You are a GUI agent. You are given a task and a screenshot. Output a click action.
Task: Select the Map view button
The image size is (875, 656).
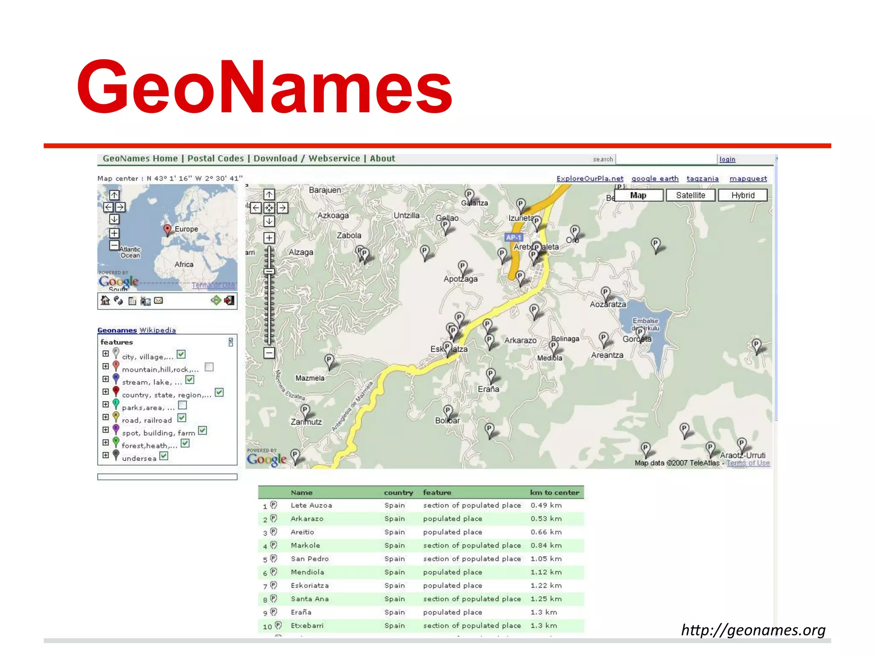click(638, 195)
